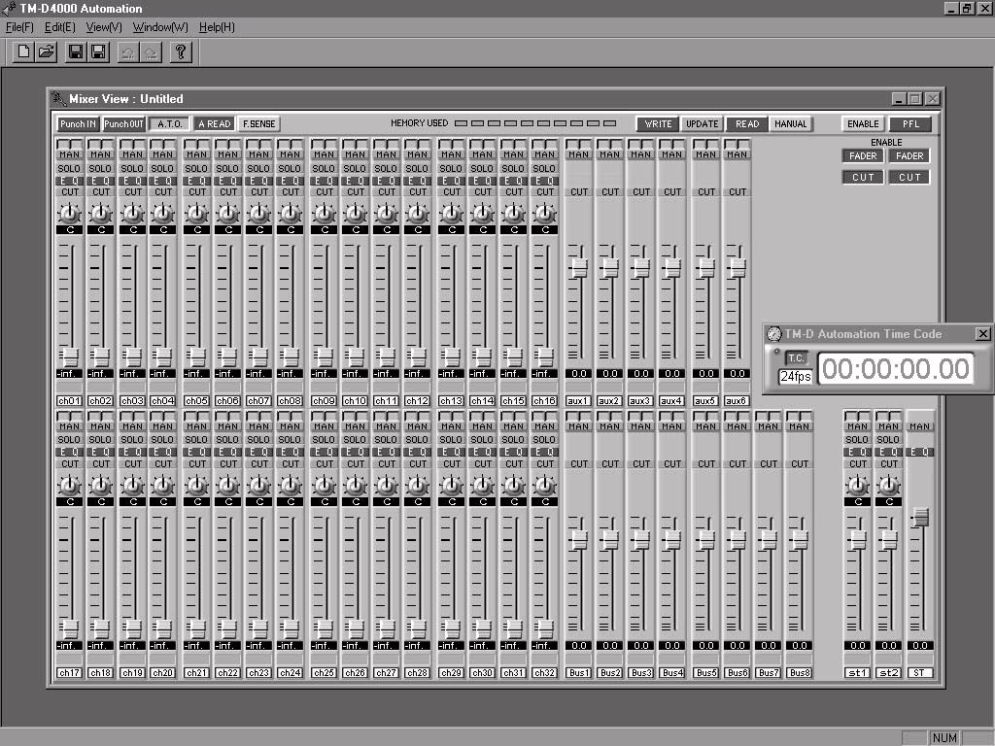Click the ch15 pan knob

pyautogui.click(x=513, y=213)
